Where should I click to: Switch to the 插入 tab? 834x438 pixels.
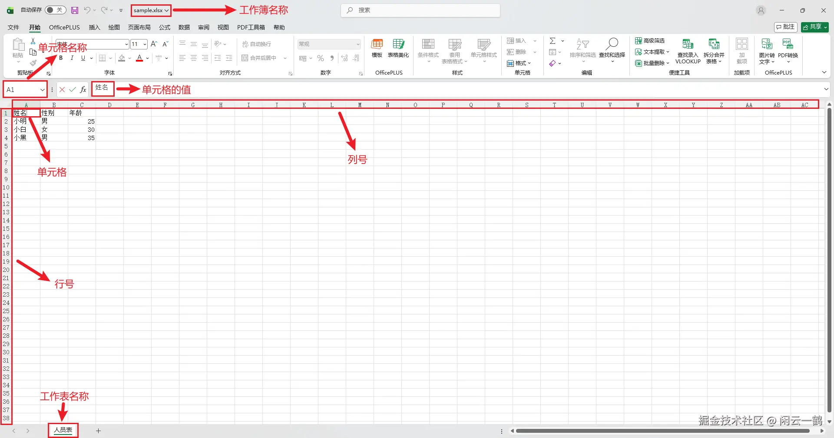[x=94, y=27]
